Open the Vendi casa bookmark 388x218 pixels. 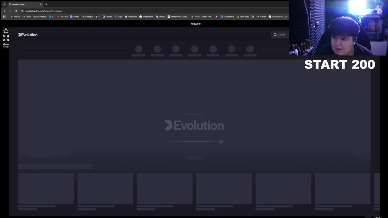131,17
